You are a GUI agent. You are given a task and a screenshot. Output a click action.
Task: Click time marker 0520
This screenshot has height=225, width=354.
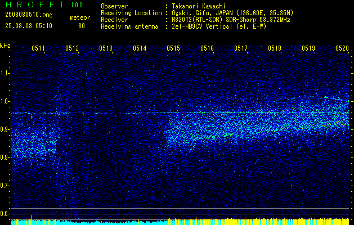342,48
